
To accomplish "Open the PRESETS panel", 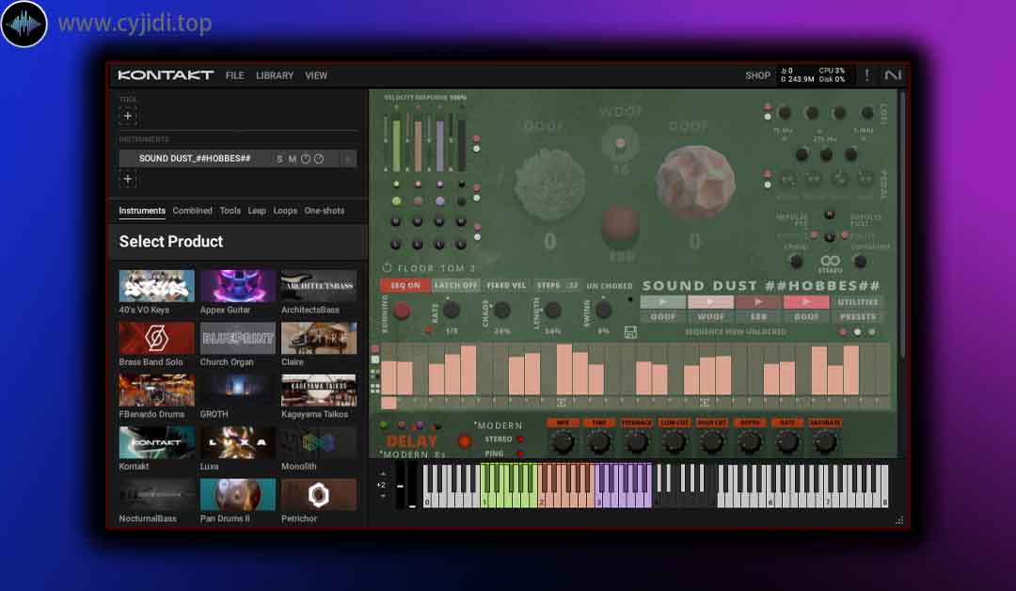I will point(857,317).
